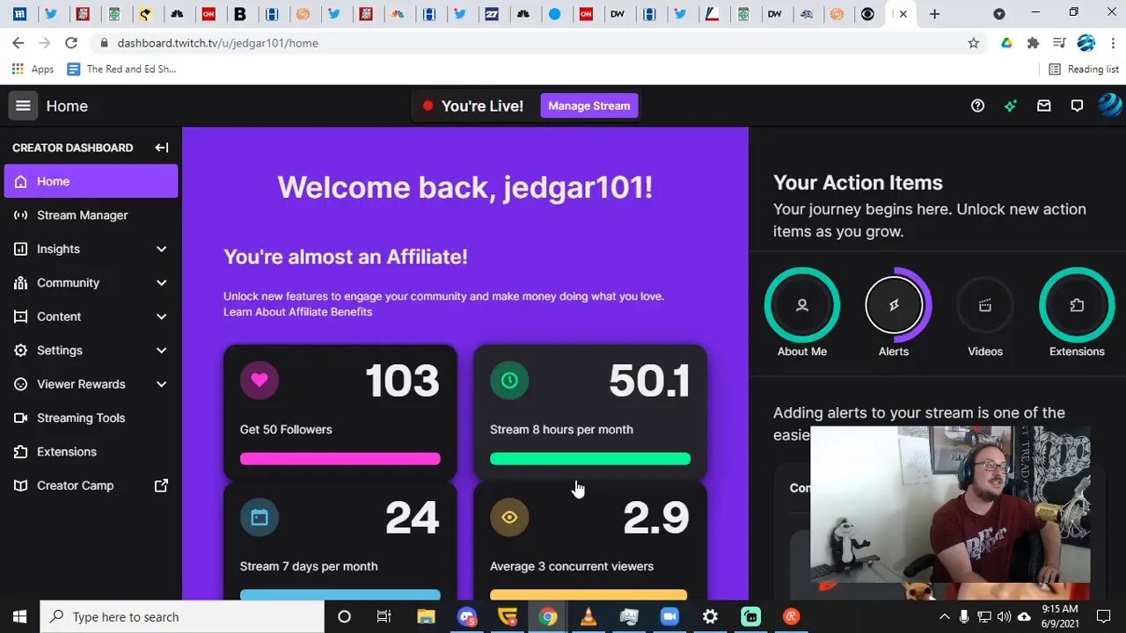Viewport: 1126px width, 633px height.
Task: Open the Apps bookmarks shortcut
Action: (33, 69)
